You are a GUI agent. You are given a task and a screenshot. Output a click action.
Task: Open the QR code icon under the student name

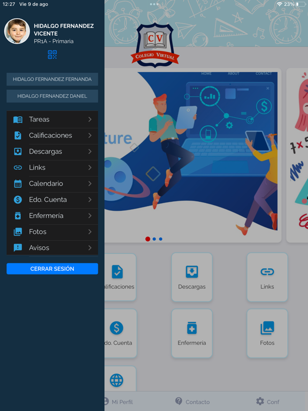click(x=52, y=55)
